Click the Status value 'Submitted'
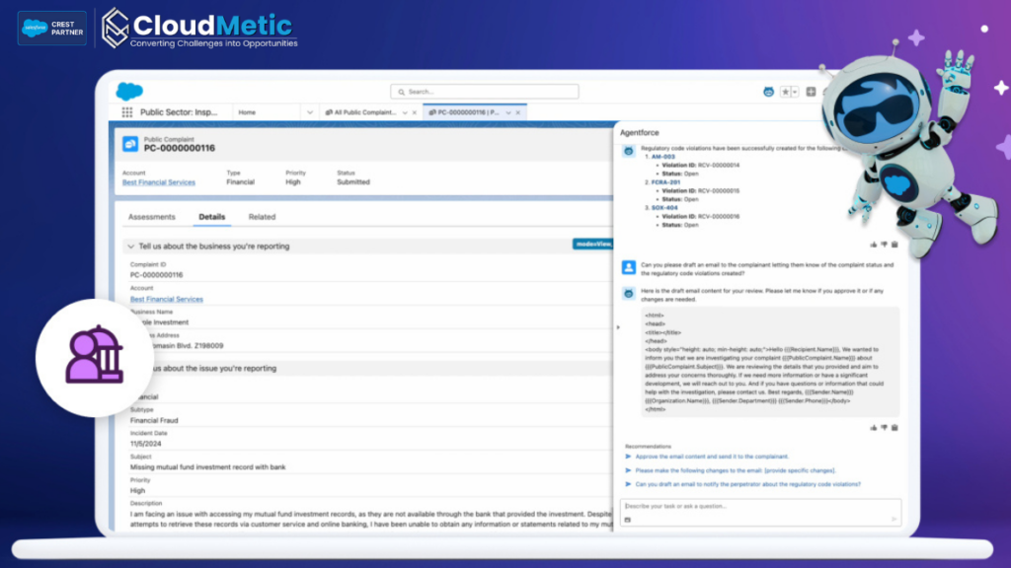Screen dimensions: 1011x568 tap(353, 182)
